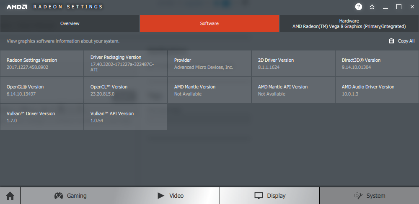Click the value 8.1.1.1624
The width and height of the screenshot is (419, 204).
(269, 67)
